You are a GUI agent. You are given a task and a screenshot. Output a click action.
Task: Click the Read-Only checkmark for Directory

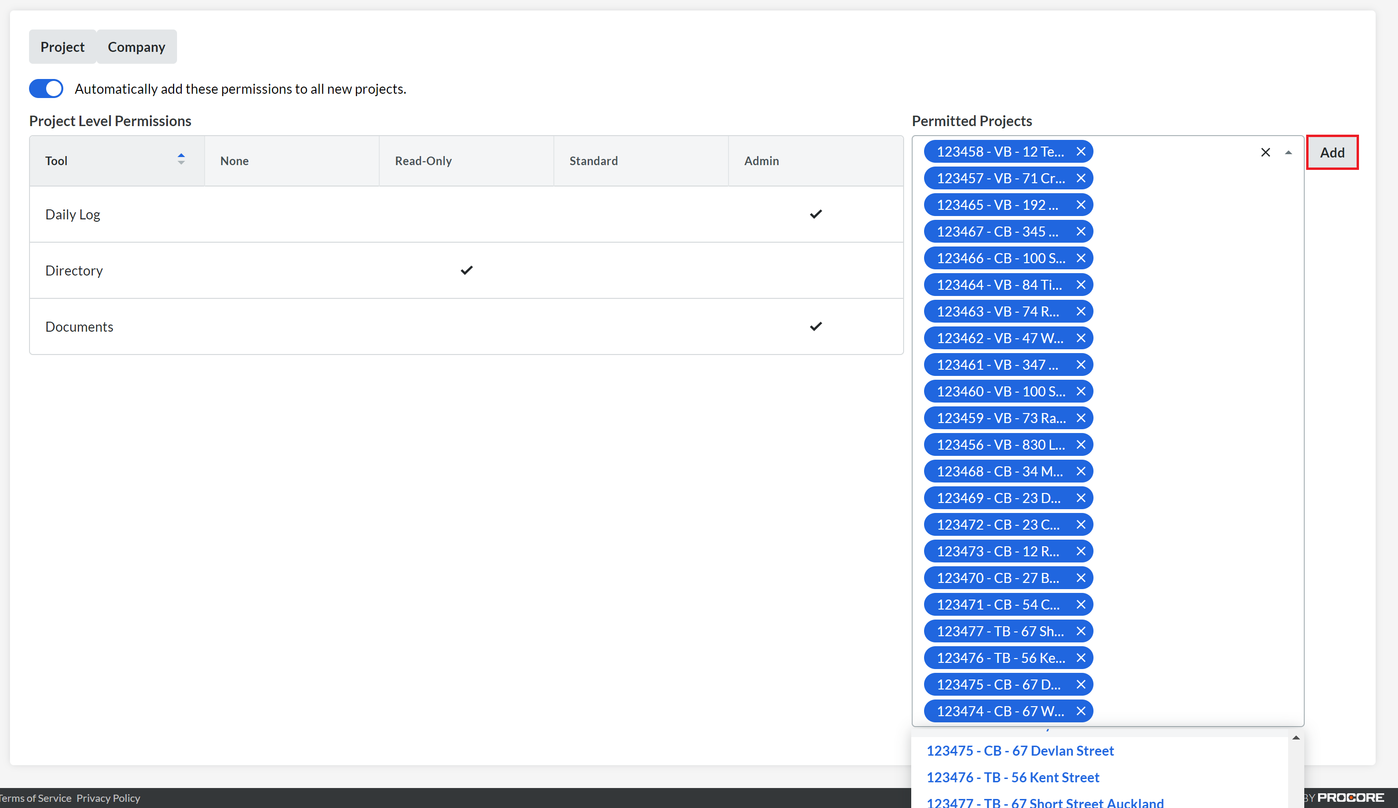466,270
